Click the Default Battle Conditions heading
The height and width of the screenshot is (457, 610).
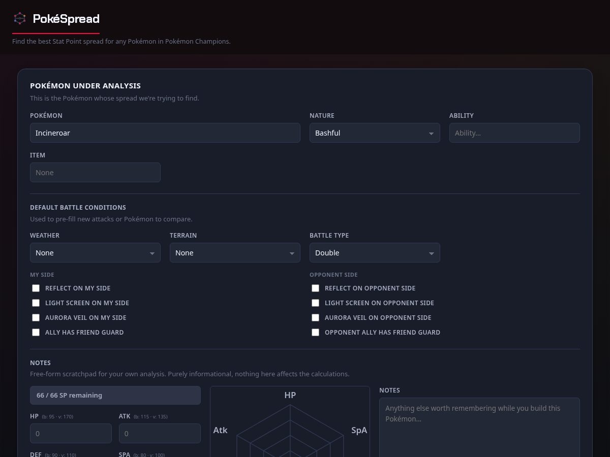click(78, 208)
